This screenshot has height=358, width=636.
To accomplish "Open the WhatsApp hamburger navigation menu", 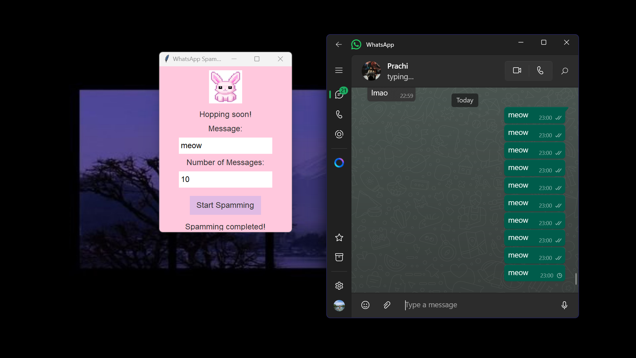I will [x=339, y=71].
